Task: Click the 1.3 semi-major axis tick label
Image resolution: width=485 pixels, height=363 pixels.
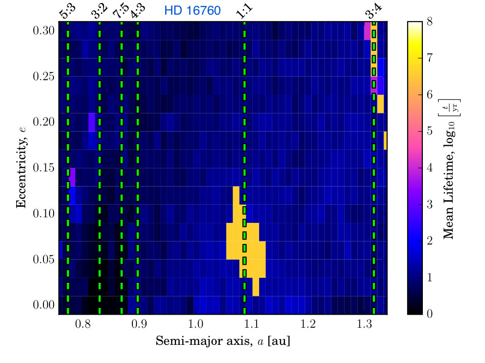Action: click(x=364, y=324)
